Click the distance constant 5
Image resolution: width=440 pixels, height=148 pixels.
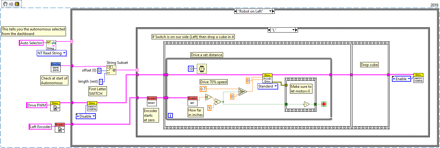click(x=209, y=107)
